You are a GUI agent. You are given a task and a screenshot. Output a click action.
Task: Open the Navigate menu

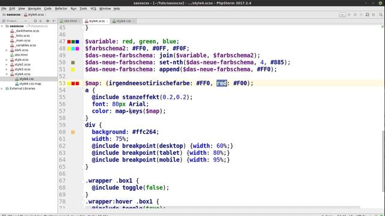click(x=34, y=8)
